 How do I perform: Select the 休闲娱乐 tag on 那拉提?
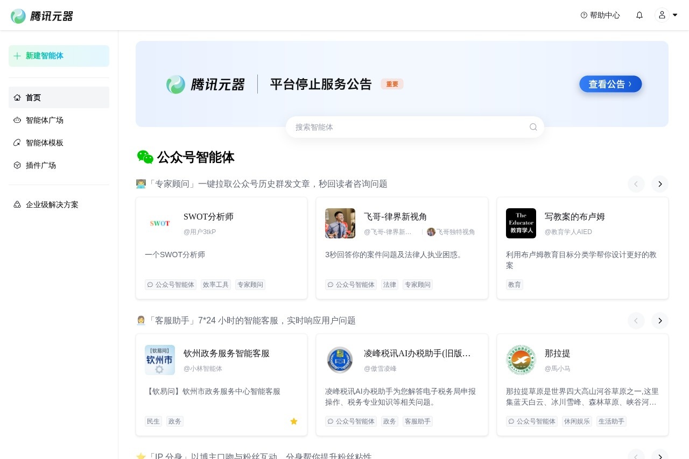tap(577, 421)
